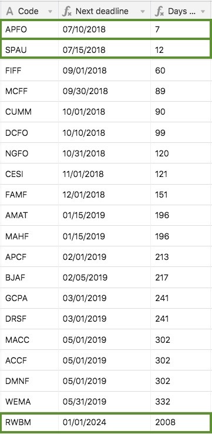
Task: Click the 10/31/2018 deadline cell for NGFO
Action: click(x=105, y=153)
